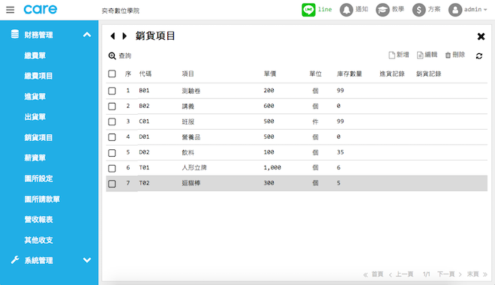The height and width of the screenshot is (285, 495).
Task: Click the care logo
Action: click(x=40, y=10)
